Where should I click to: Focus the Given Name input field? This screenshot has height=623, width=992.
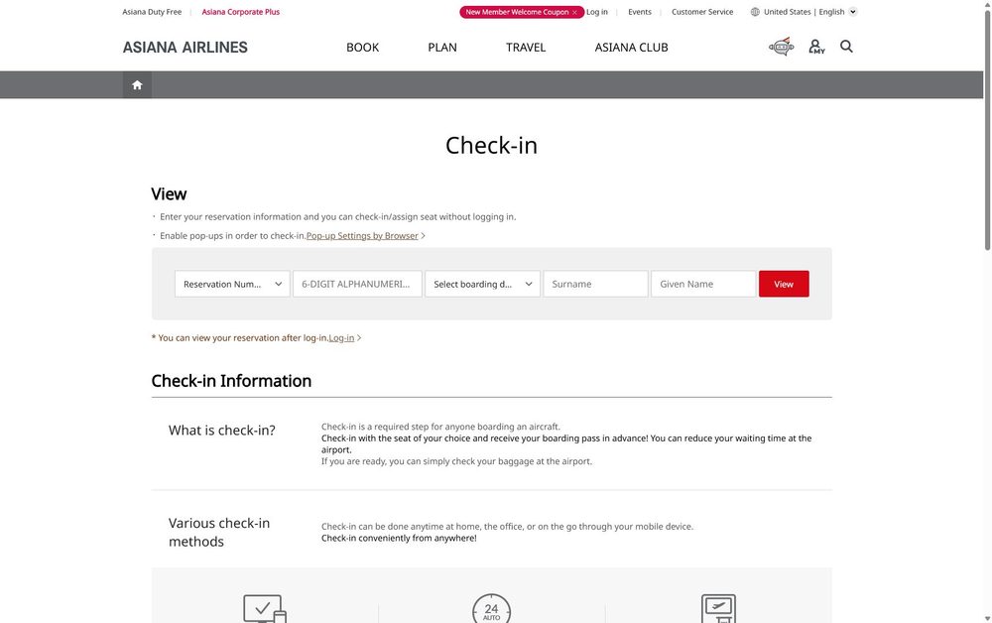coord(703,284)
